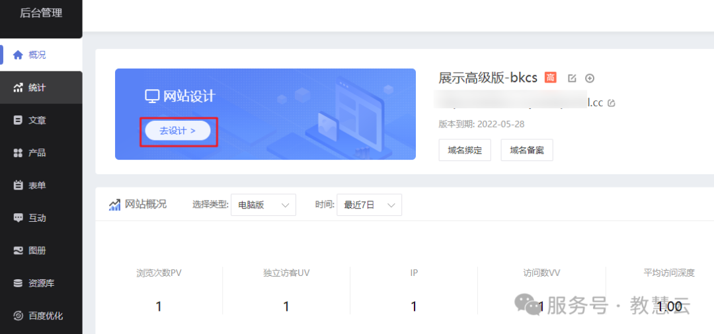Go to 产品 in the sidebar
714x334 pixels.
click(37, 152)
